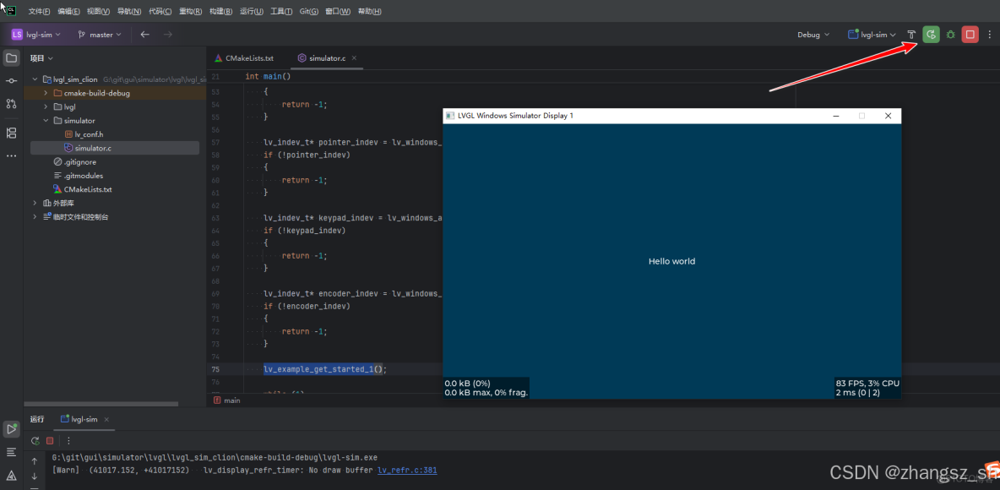Screen dimensions: 1000x490
Task: Build project with the hammer icon
Action: 911,35
